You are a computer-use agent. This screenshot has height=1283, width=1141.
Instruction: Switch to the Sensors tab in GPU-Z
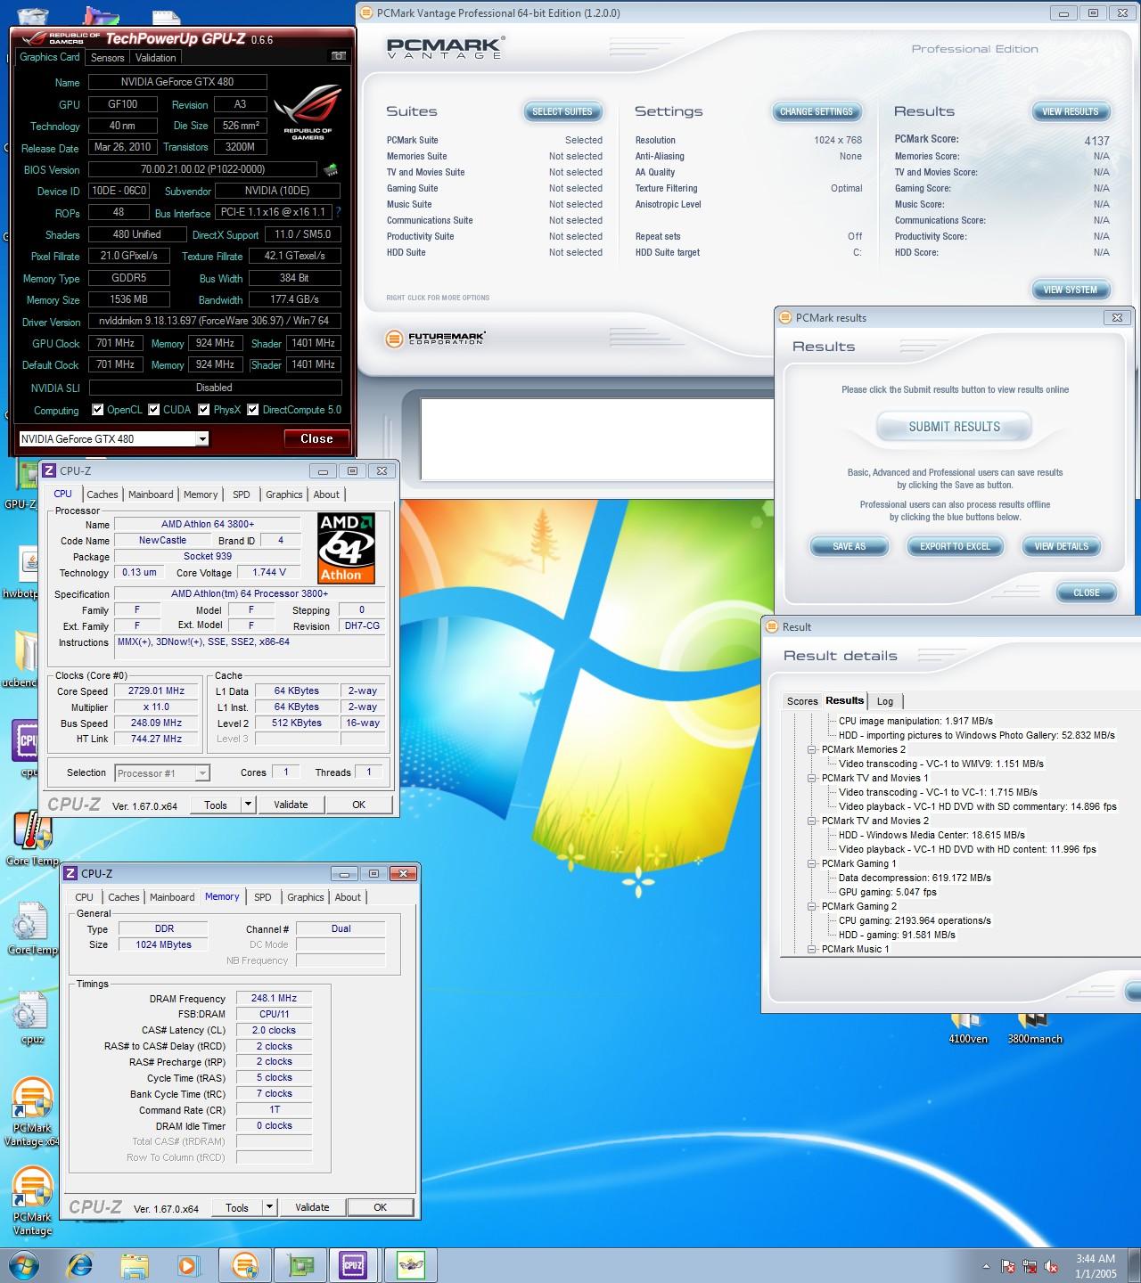pyautogui.click(x=108, y=58)
